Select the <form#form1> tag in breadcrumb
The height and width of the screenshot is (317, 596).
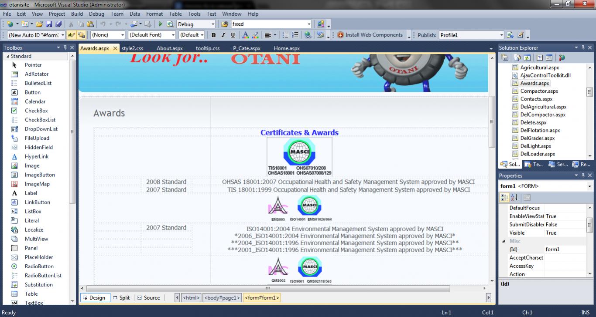[x=262, y=298]
